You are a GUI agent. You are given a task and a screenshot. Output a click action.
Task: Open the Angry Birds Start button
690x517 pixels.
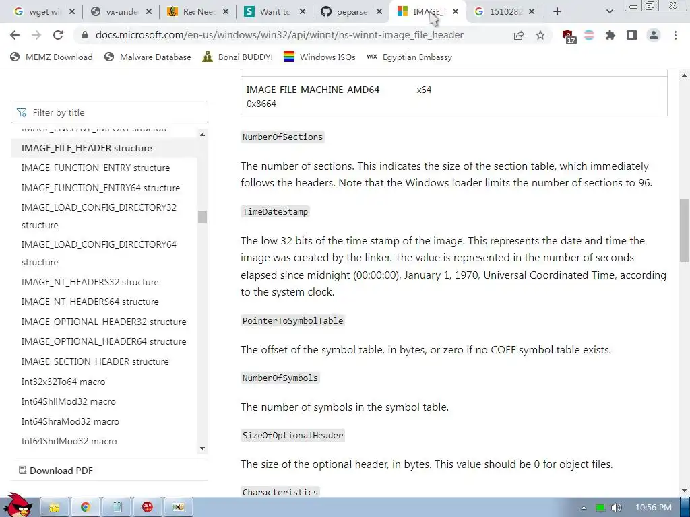point(18,505)
